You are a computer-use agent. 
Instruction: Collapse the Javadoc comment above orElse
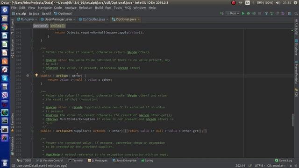[x=32, y=48]
